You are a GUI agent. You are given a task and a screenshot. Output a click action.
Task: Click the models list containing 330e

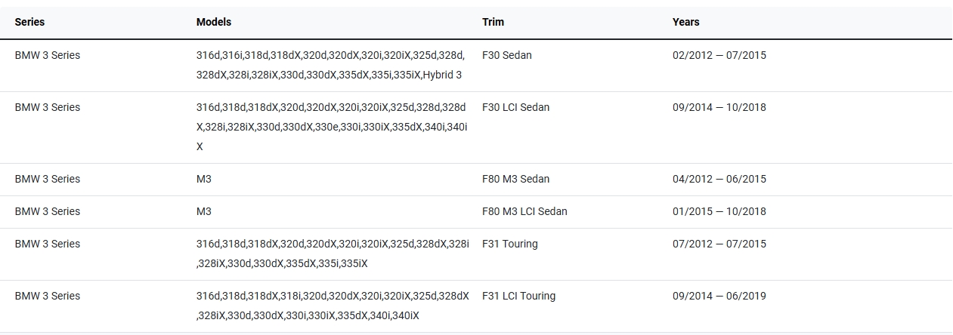click(x=332, y=127)
